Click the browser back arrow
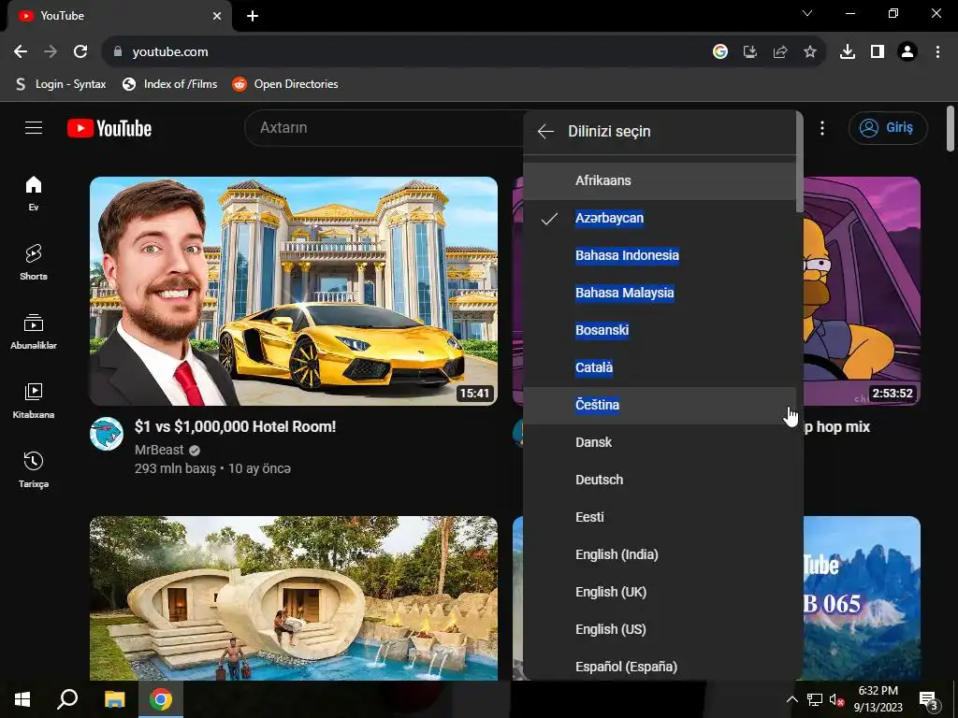The width and height of the screenshot is (958, 718). (21, 52)
